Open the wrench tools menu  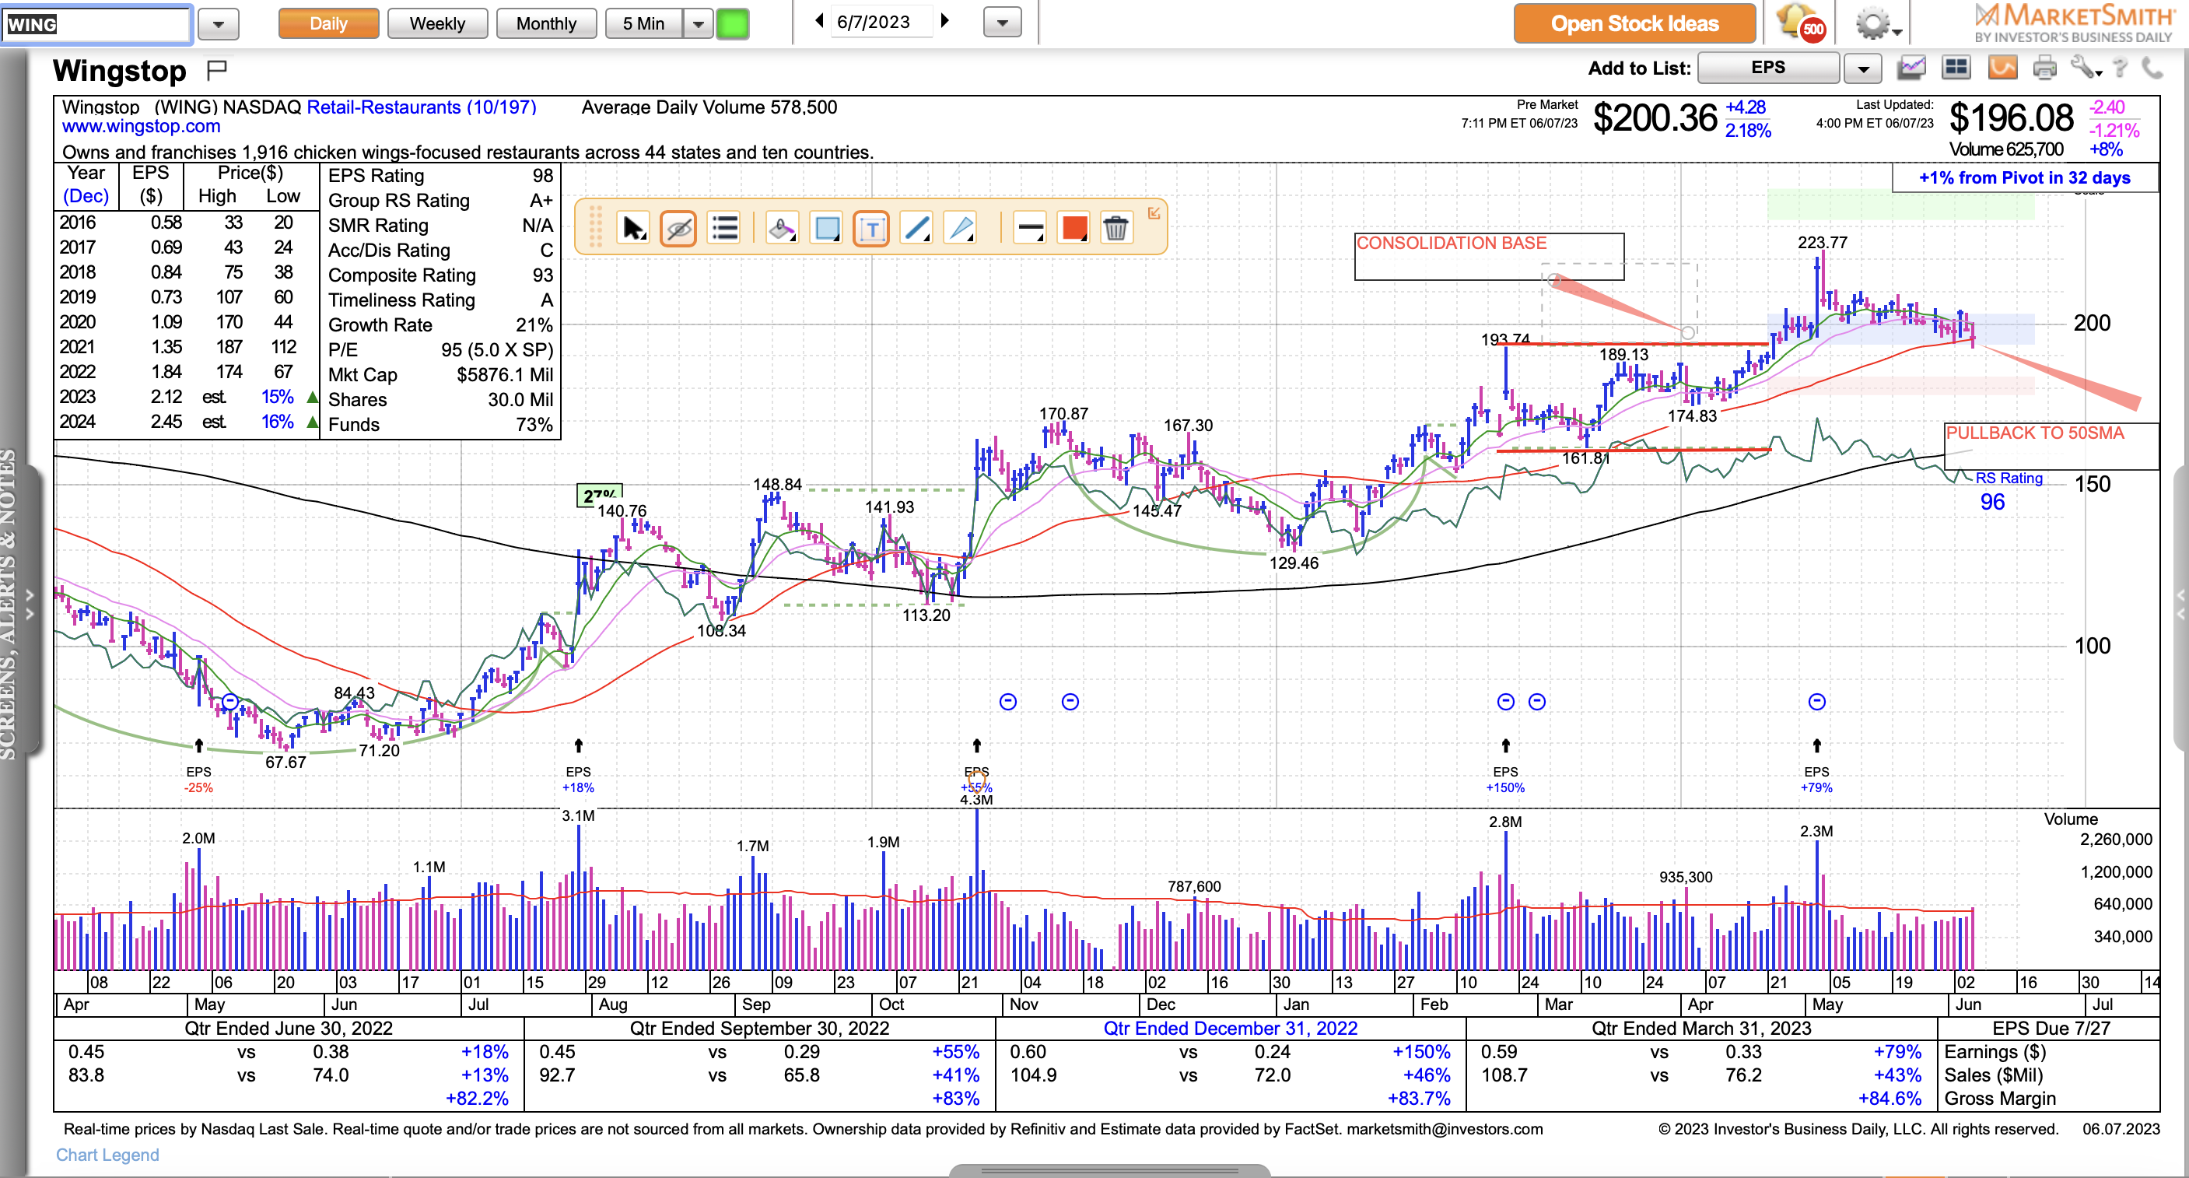coord(2086,68)
